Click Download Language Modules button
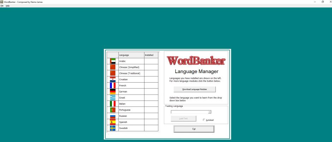 click(195, 89)
